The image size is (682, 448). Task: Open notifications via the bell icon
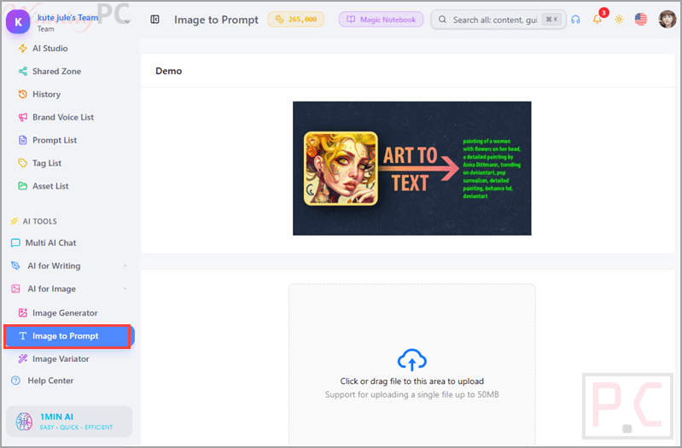597,19
